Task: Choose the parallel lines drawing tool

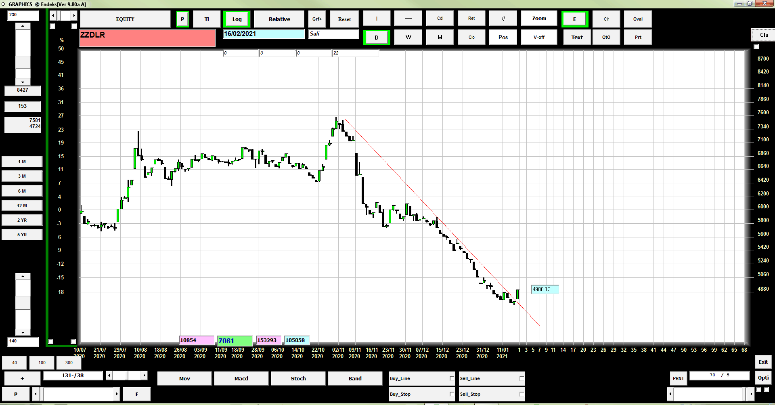Action: point(503,19)
